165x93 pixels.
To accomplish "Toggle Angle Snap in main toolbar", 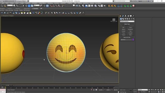I will 54,6.
